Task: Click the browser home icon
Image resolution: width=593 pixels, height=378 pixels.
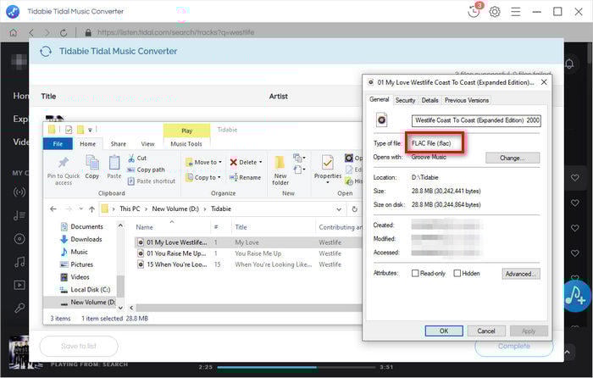Action: [14, 32]
